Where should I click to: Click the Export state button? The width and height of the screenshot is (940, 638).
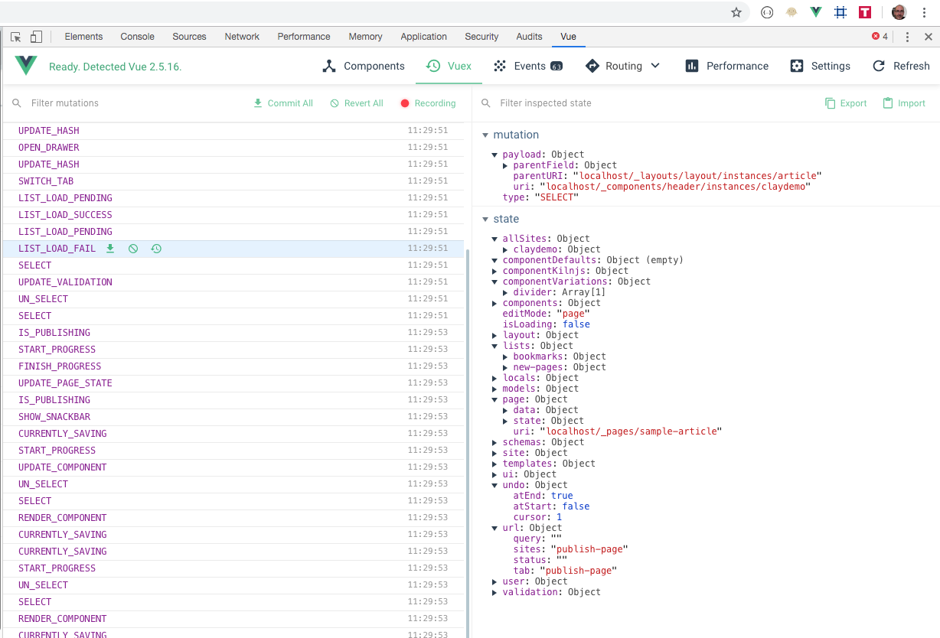(845, 103)
